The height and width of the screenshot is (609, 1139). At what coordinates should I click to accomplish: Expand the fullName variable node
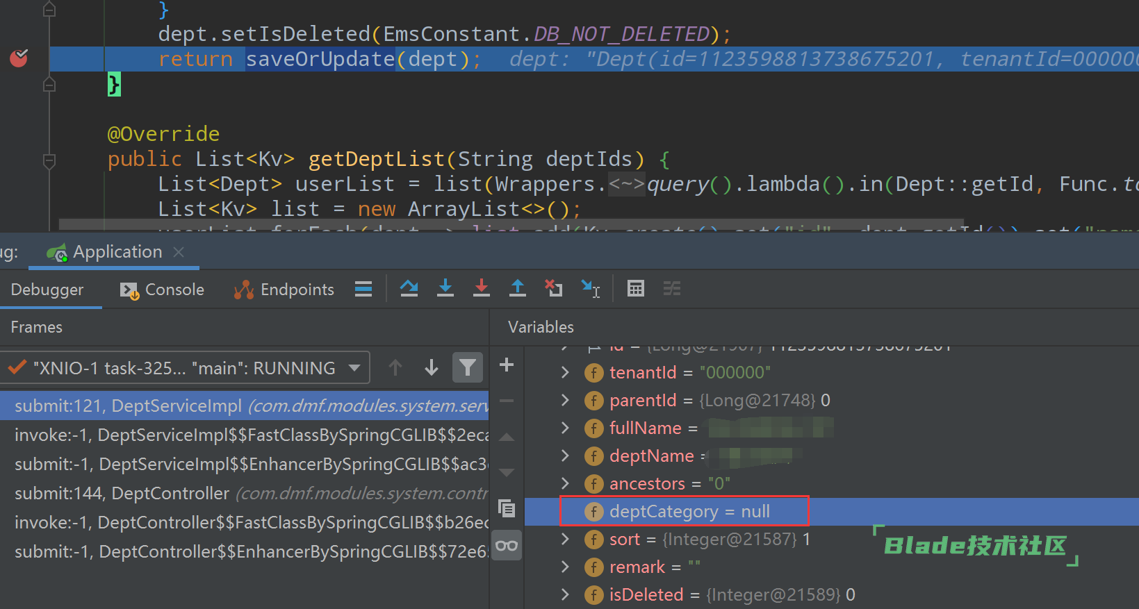tap(565, 428)
